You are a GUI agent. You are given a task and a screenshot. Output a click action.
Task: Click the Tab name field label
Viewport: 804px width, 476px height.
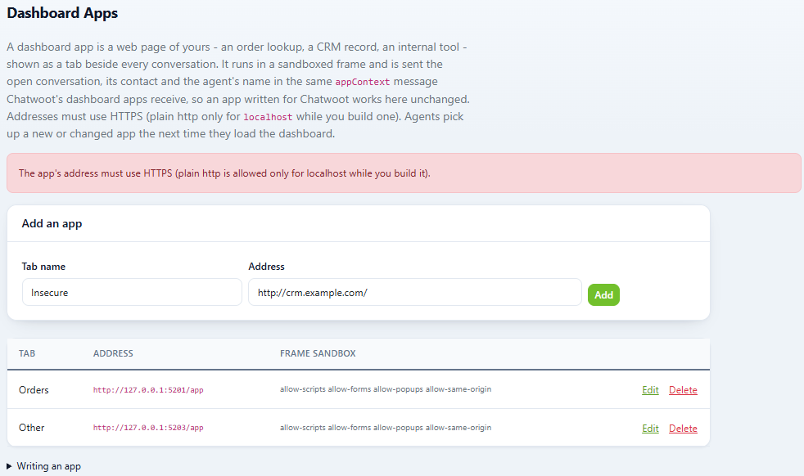43,267
